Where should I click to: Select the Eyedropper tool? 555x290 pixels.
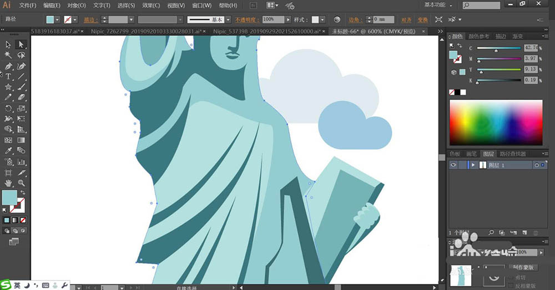tap(8, 151)
